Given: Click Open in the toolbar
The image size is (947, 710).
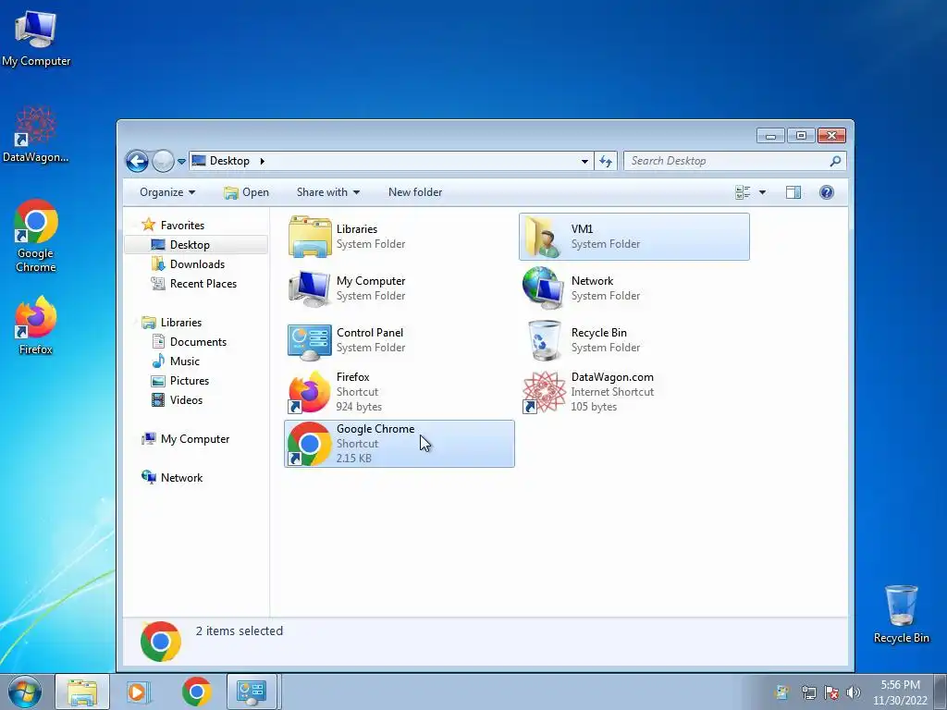Looking at the screenshot, I should click(x=246, y=192).
